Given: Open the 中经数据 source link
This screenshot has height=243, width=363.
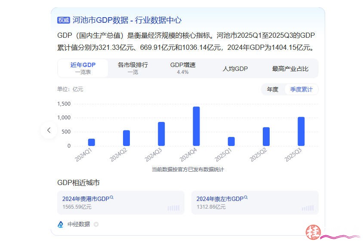Looking at the screenshot, I should [x=79, y=224].
